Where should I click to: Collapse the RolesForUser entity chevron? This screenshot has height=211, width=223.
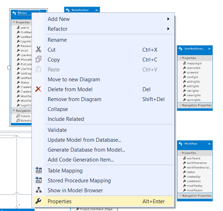click(x=96, y=10)
